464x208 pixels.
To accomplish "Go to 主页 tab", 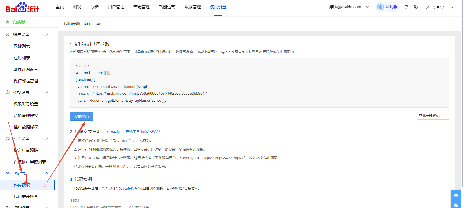I will click(60, 7).
